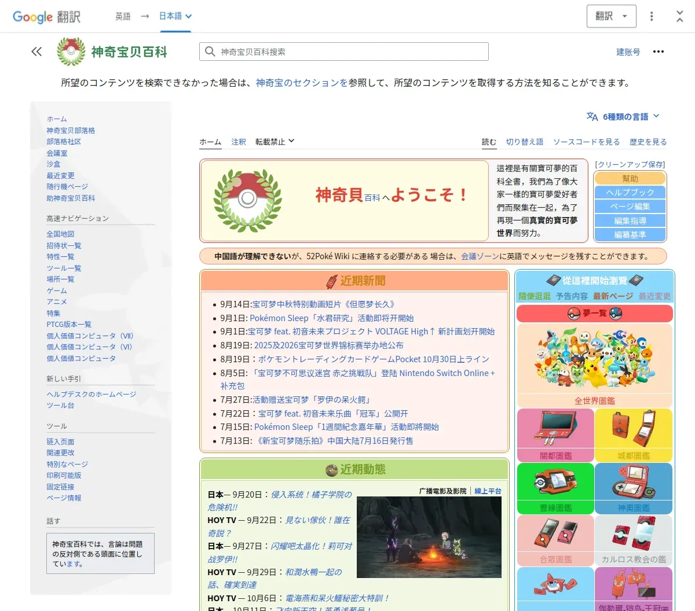Select the 英語 source language

(123, 16)
